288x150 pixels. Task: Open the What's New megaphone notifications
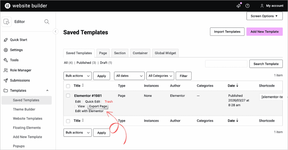[x=239, y=6]
